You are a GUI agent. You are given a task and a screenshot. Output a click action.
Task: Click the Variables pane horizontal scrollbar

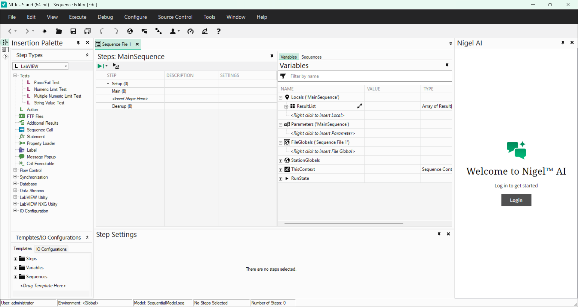click(x=344, y=223)
